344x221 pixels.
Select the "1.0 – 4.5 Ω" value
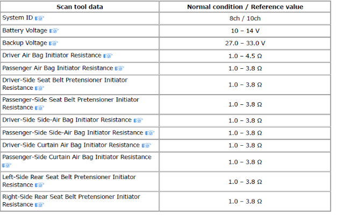pos(245,56)
